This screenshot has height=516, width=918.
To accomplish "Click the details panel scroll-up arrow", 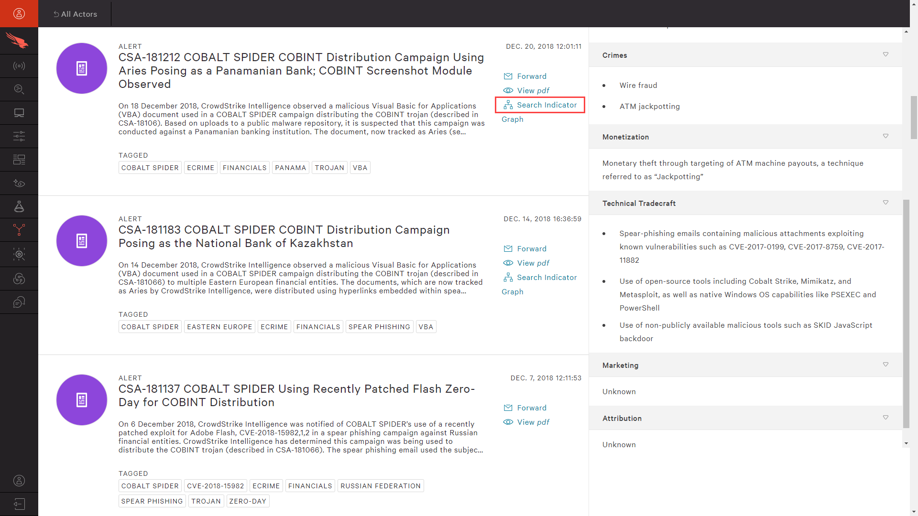I will pos(906,32).
